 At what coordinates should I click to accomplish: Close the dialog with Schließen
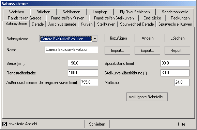pos(97,124)
